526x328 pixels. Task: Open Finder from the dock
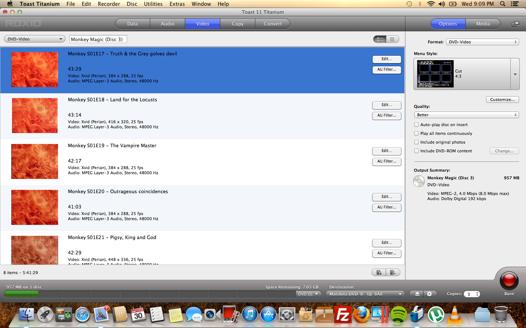(x=26, y=314)
